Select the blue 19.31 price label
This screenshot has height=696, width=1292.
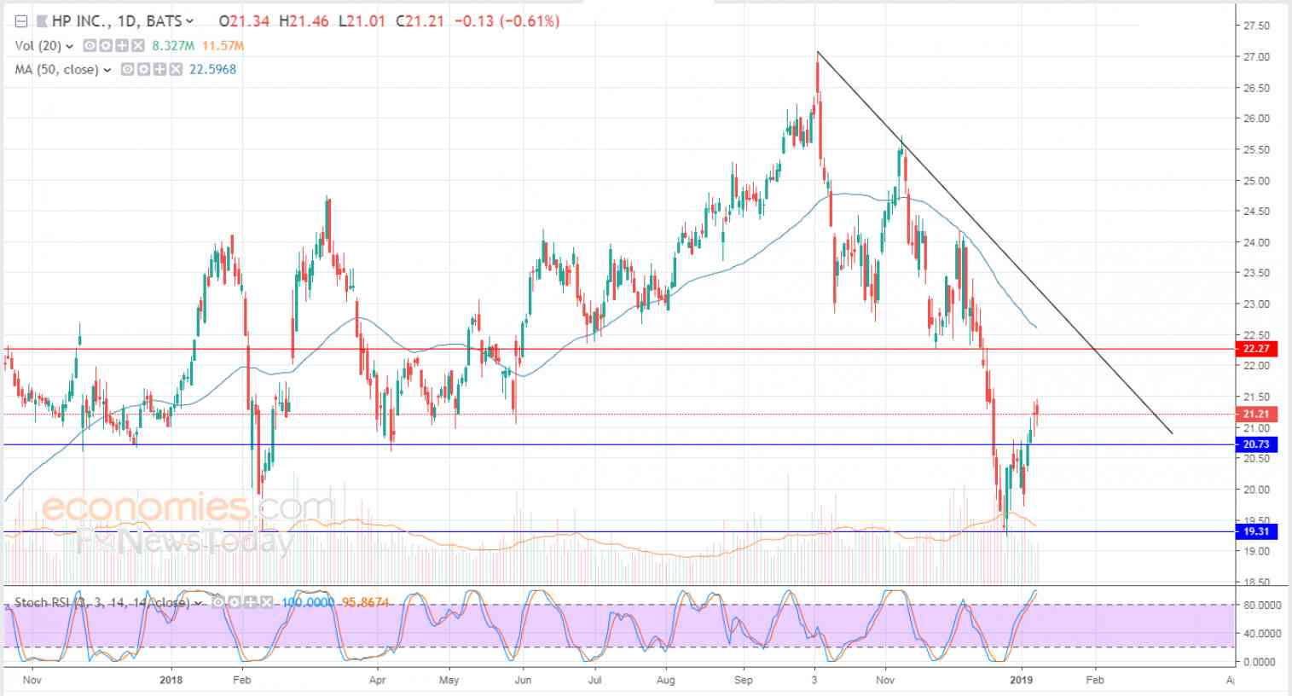tap(1256, 531)
